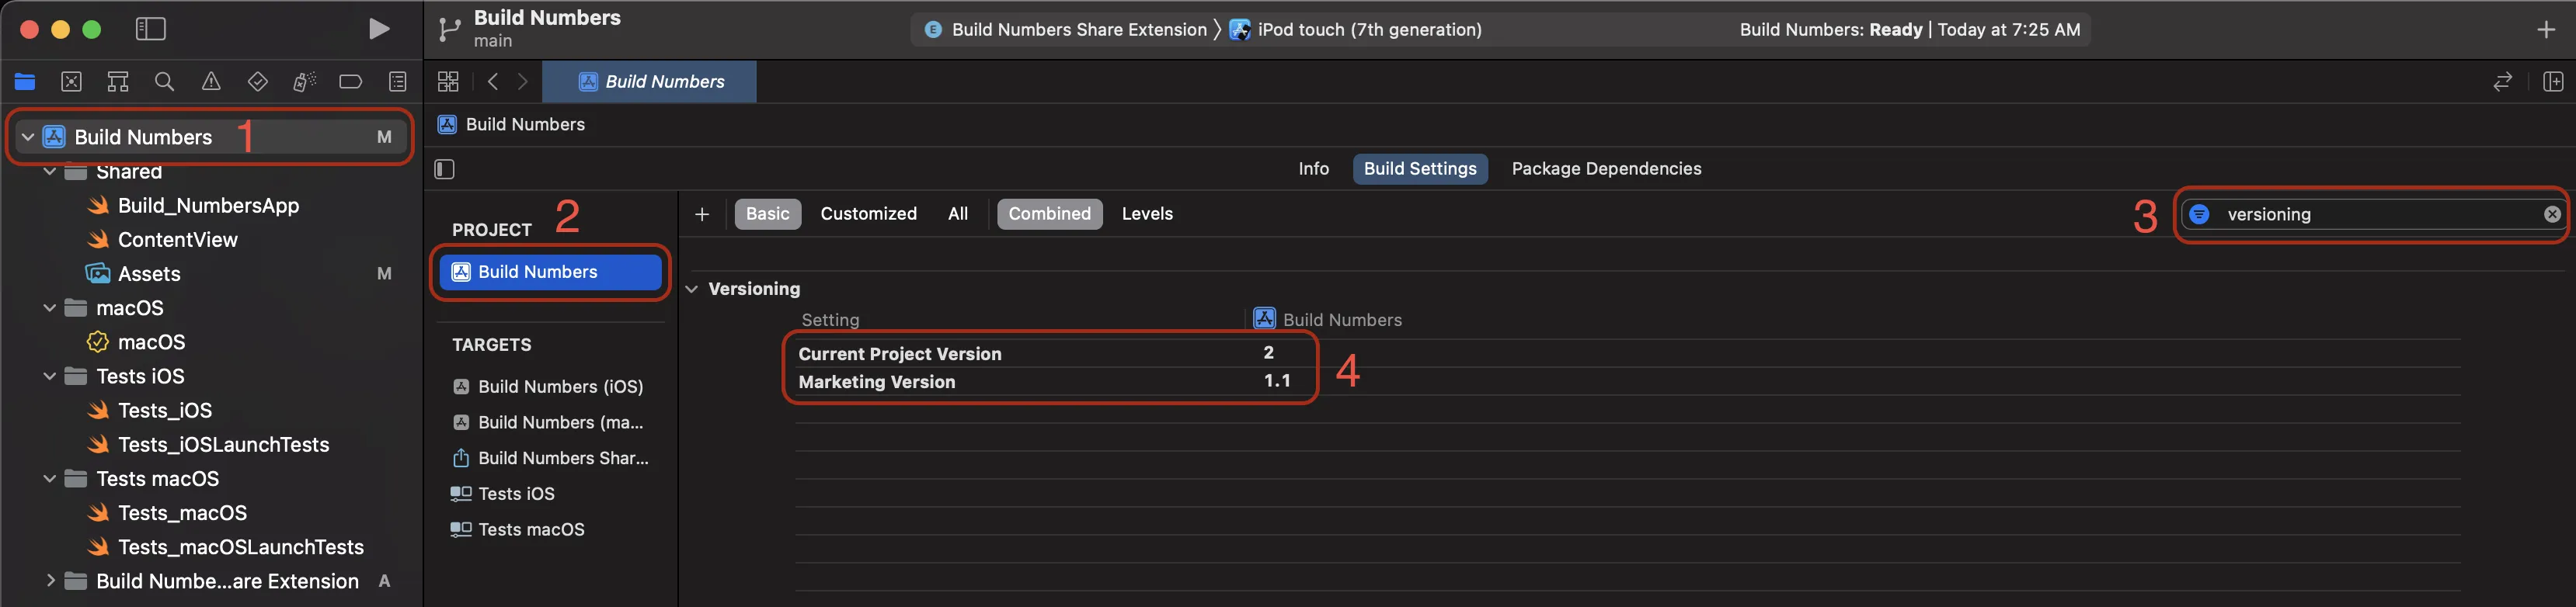Open the Find navigator magnifier

[165, 82]
